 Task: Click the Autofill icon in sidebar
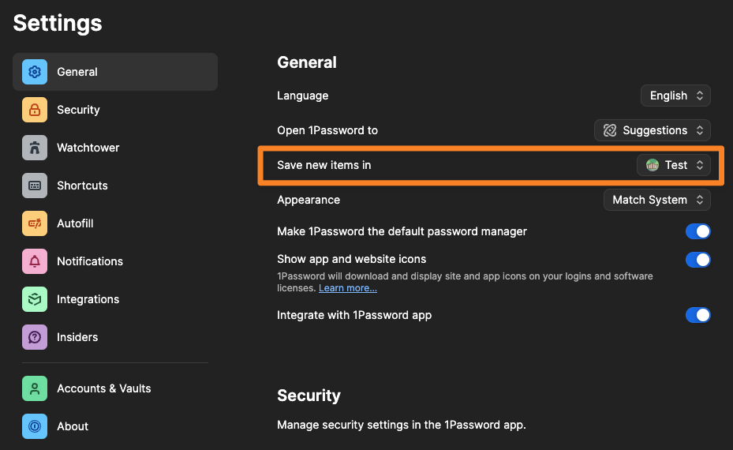35,223
